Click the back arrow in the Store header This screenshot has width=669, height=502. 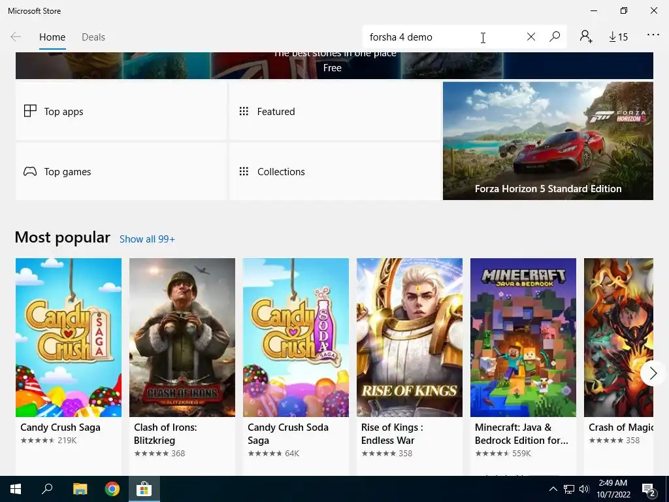(x=16, y=37)
